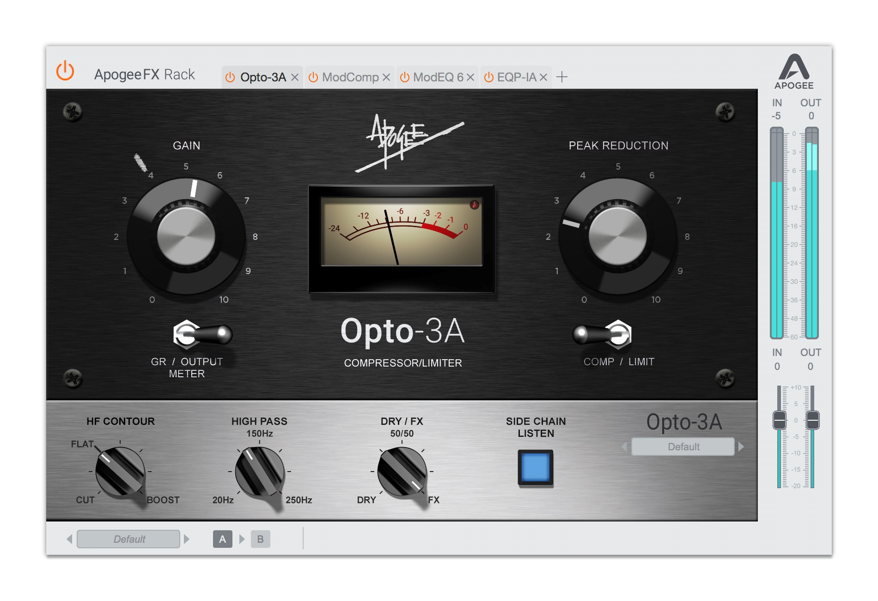Open the bottom Default preset selector

[128, 539]
